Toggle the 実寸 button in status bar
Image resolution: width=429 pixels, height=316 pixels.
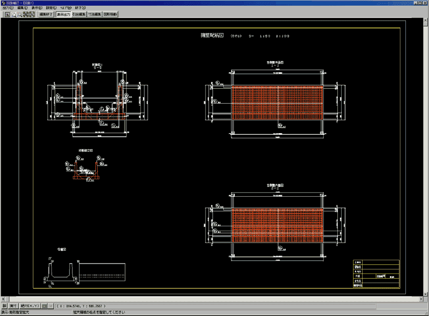click(x=13, y=306)
